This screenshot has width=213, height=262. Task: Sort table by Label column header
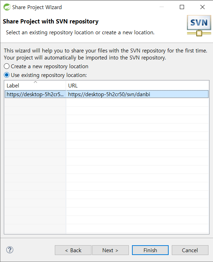click(35, 85)
